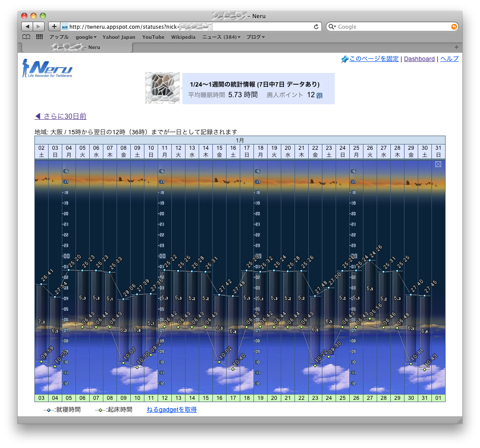Click the 02 土 date header cell
Viewport: 480px width, 448px height.
[x=42, y=151]
